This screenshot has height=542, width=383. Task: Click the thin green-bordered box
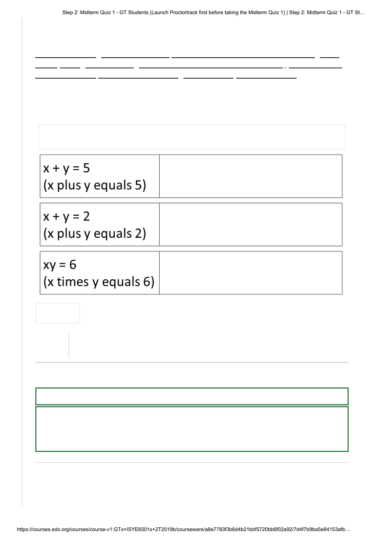coord(191,396)
